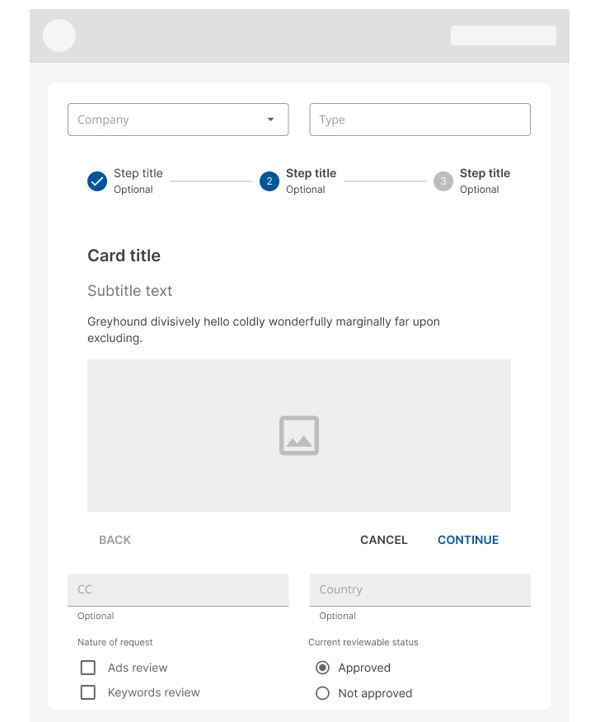This screenshot has height=722, width=600.
Task: Click the Country input field
Action: [x=420, y=590]
